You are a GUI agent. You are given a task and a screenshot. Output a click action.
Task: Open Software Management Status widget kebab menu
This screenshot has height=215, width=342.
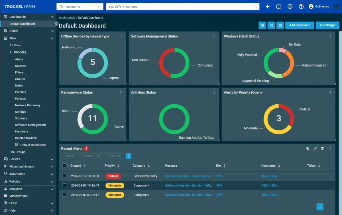tap(214, 36)
